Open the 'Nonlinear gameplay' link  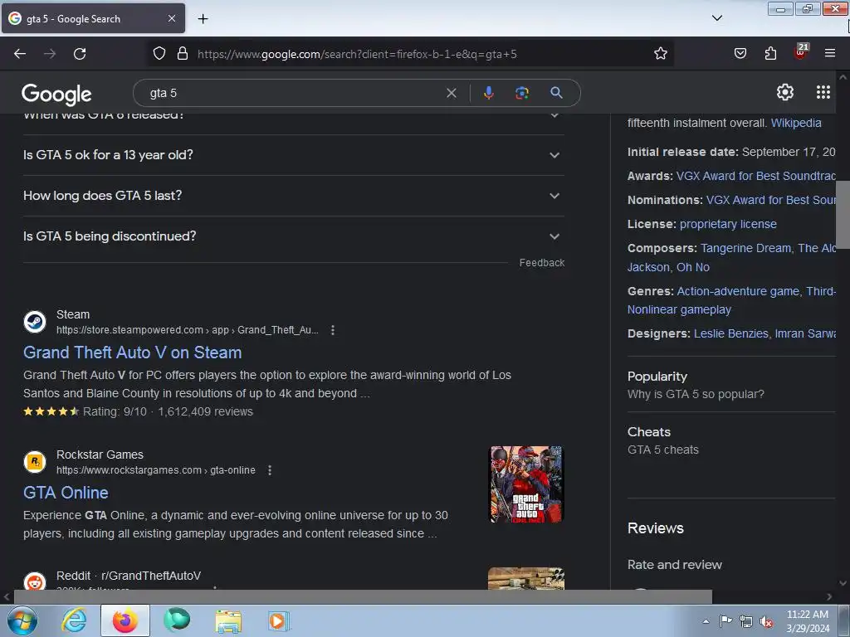pos(679,310)
